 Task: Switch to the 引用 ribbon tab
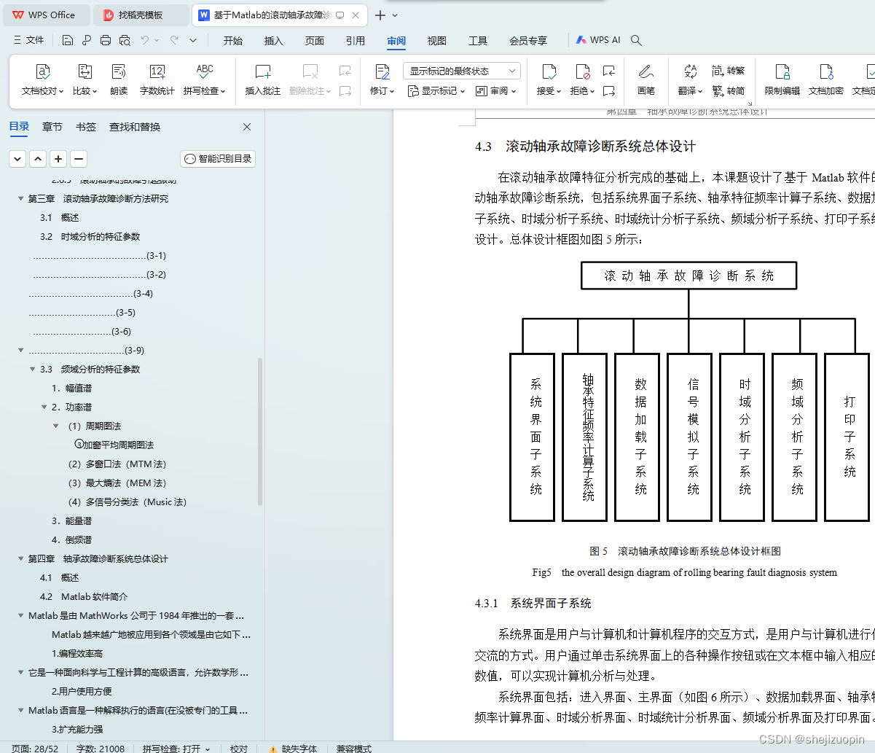pyautogui.click(x=356, y=40)
